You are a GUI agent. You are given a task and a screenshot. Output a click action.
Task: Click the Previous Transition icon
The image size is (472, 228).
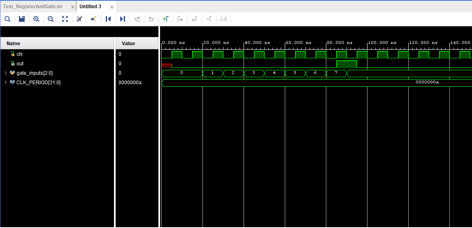137,19
